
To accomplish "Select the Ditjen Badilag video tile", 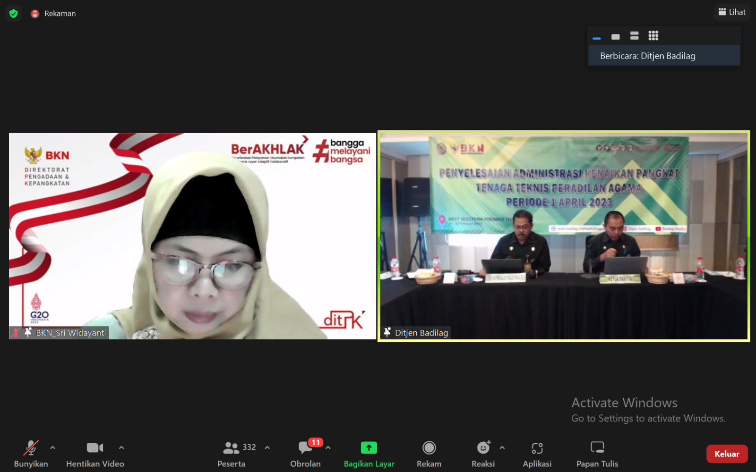I will (x=563, y=236).
